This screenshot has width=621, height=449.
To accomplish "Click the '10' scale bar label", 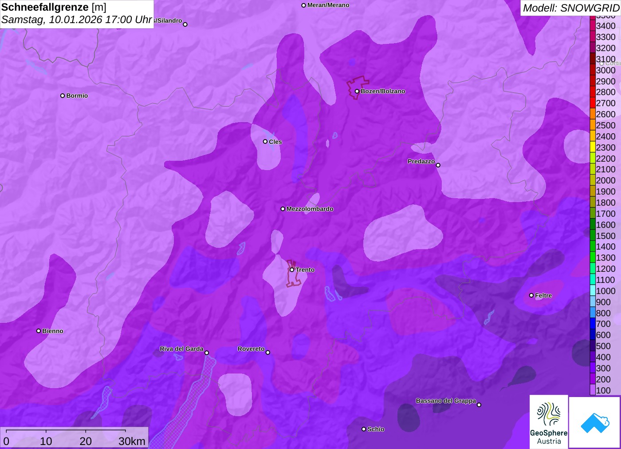I will pyautogui.click(x=46, y=441).
